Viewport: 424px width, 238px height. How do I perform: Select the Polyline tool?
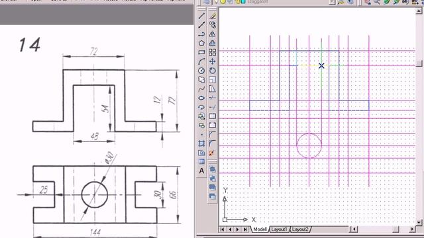pos(201,34)
